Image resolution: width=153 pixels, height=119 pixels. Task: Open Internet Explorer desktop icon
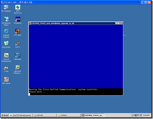point(6,33)
